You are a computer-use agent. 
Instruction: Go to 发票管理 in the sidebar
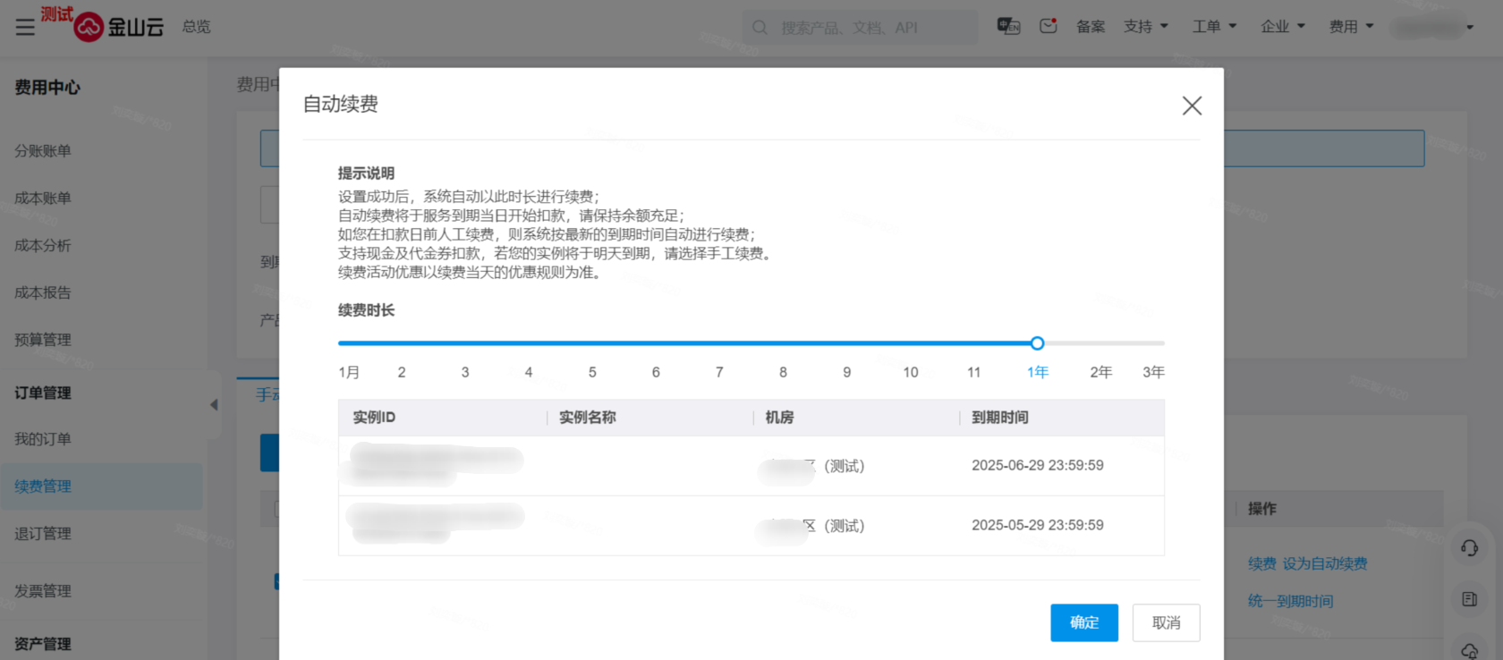(x=43, y=591)
